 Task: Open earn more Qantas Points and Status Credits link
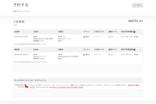(68, 87)
